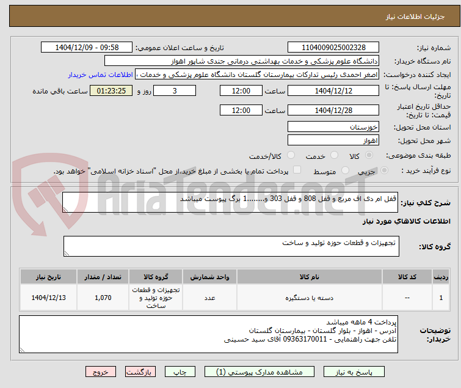Click the کد کالا column header
Screen dimensions: 461x388
[407, 277]
